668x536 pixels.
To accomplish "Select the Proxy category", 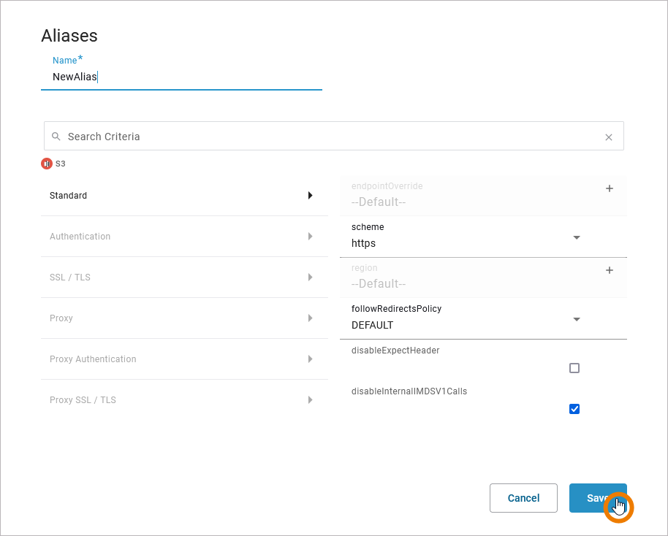I will [x=61, y=318].
